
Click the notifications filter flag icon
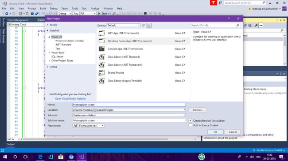tap(214, 3)
